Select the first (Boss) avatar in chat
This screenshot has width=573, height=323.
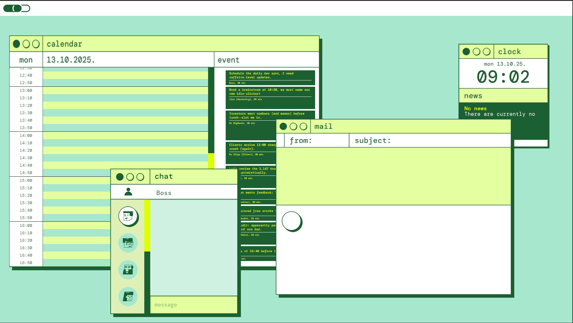click(x=128, y=216)
